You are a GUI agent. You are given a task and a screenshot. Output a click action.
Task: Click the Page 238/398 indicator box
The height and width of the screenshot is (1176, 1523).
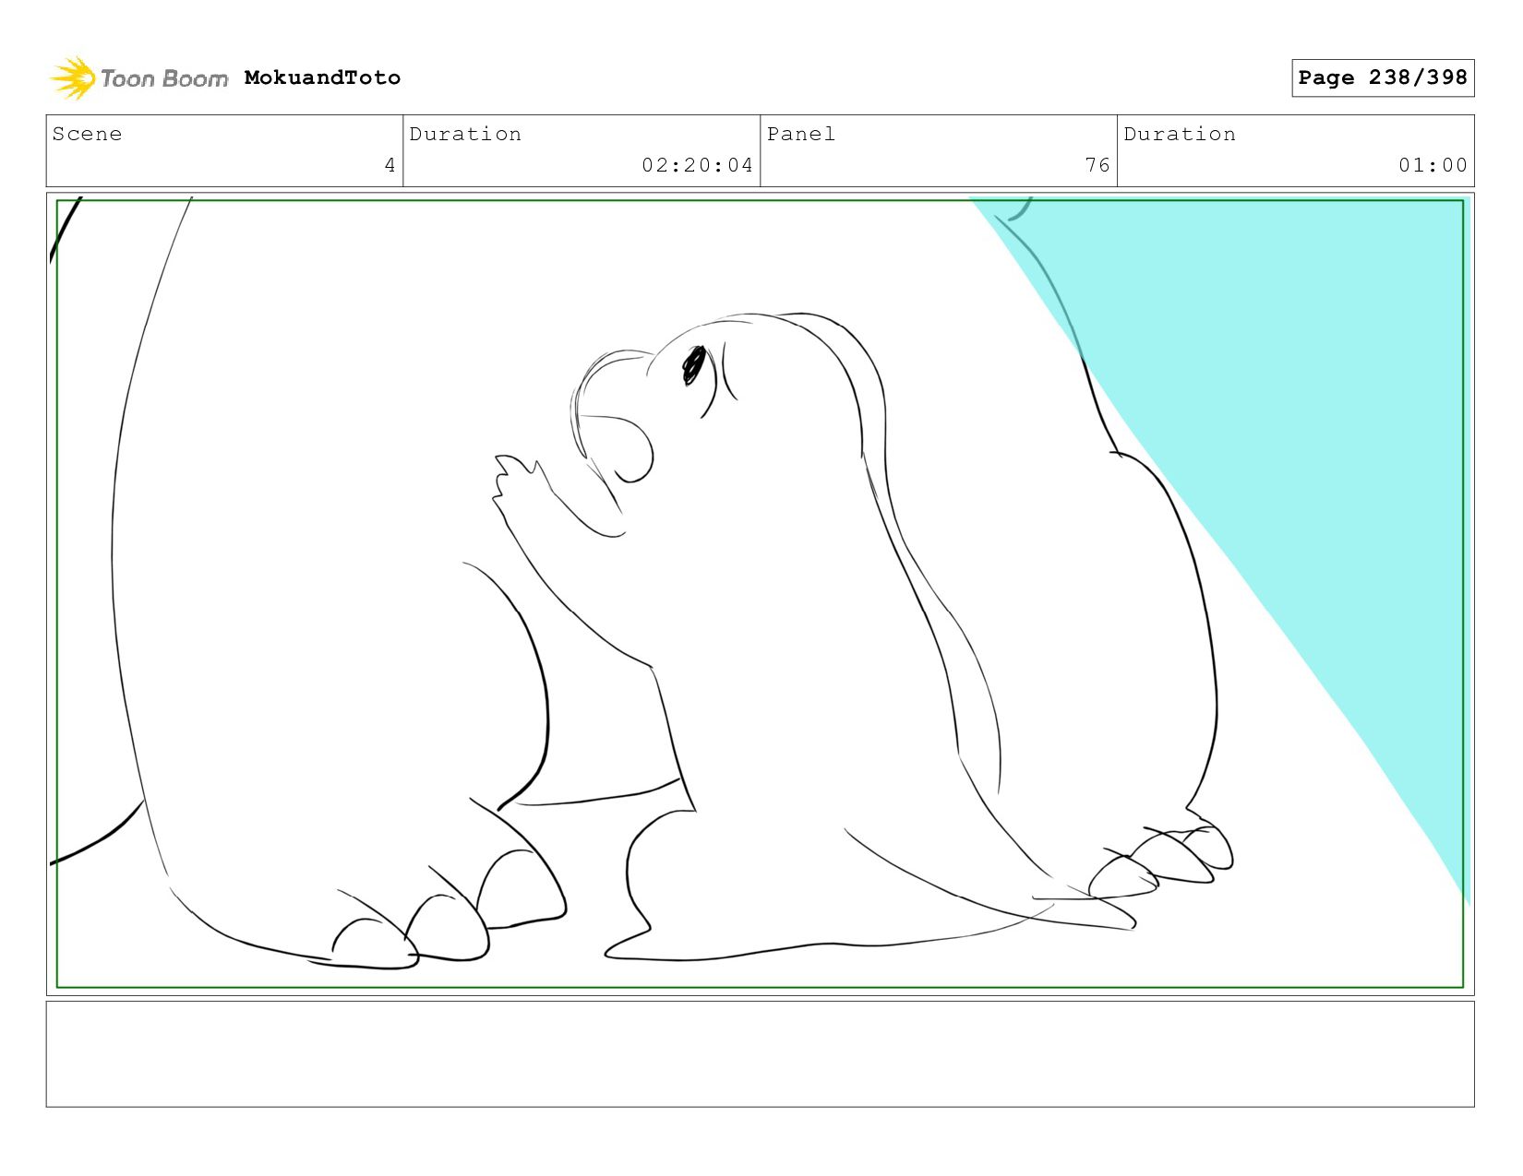(1383, 77)
